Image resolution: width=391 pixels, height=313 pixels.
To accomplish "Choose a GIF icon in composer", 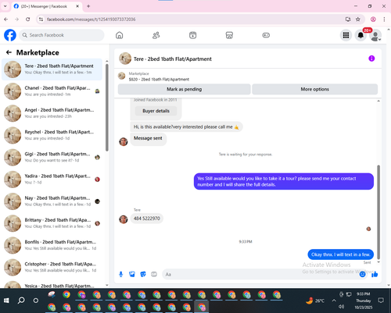I will 154,274.
